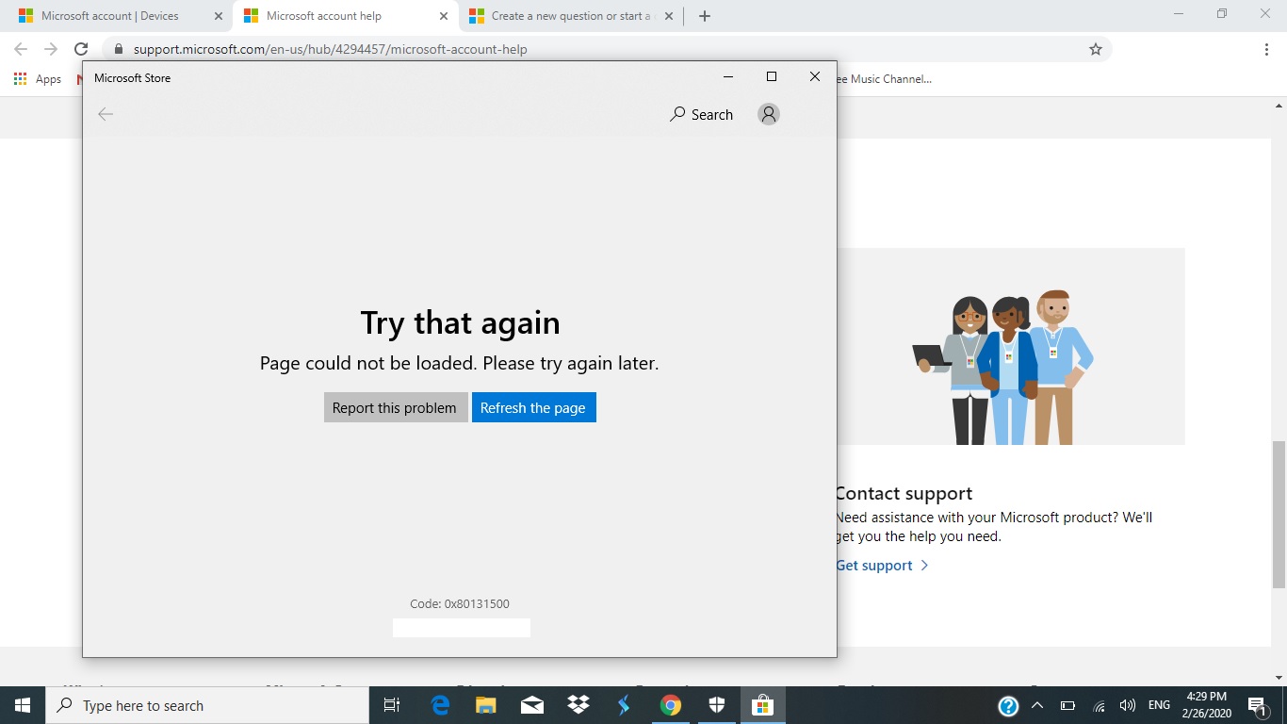The image size is (1287, 724).
Task: Switch to Chrome from taskbar
Action: pyautogui.click(x=671, y=705)
